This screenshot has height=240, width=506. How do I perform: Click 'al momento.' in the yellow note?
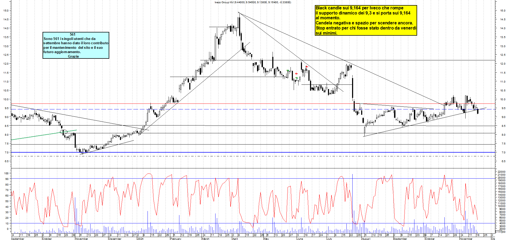(328, 18)
